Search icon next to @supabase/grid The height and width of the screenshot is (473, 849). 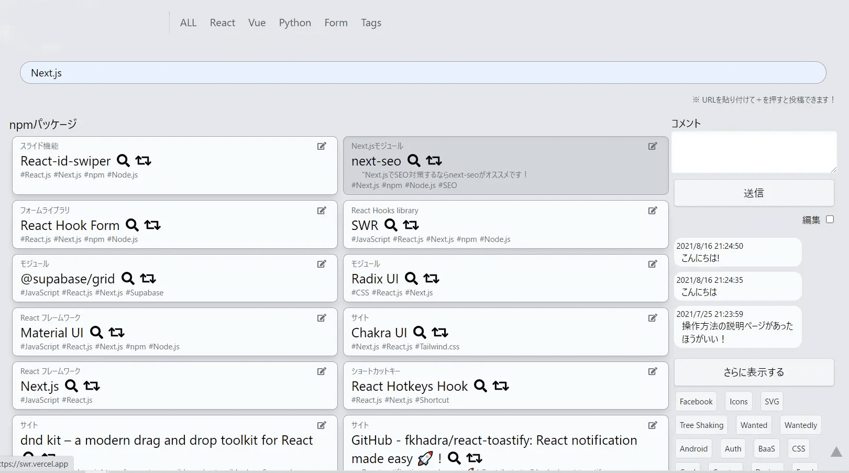point(128,279)
